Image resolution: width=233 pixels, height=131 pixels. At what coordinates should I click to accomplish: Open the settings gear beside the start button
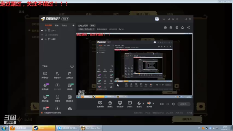pyautogui.click(x=173, y=104)
